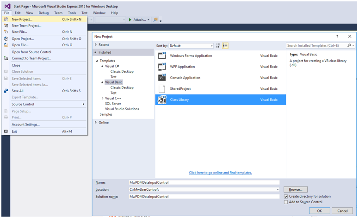Open the Sort by dropdown
The width and height of the screenshot is (359, 218).
click(x=191, y=46)
